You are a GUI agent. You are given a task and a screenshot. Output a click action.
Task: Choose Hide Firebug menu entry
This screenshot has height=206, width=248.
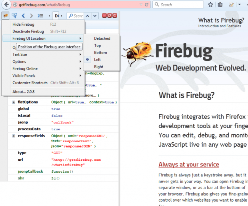pos(43,24)
